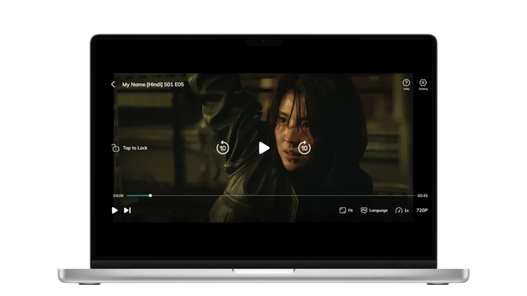Open the Setting gear icon
This screenshot has width=527, height=296.
(x=423, y=84)
